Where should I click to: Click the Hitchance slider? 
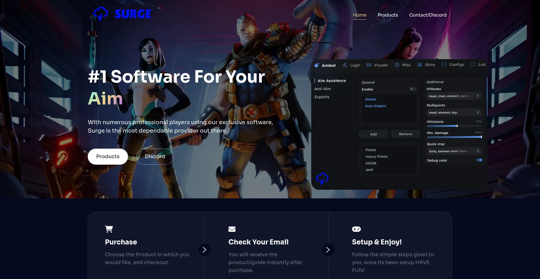click(454, 126)
